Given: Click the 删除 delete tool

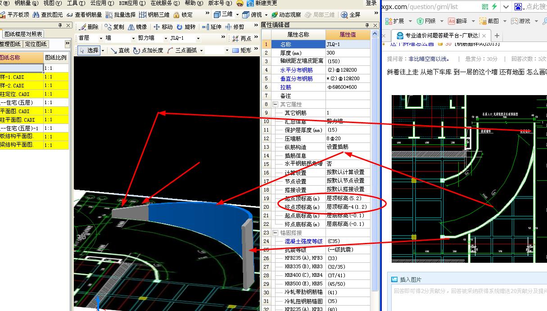Looking at the screenshot, I should [x=89, y=27].
